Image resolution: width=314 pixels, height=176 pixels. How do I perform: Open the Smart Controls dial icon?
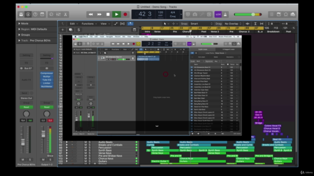[51, 14]
